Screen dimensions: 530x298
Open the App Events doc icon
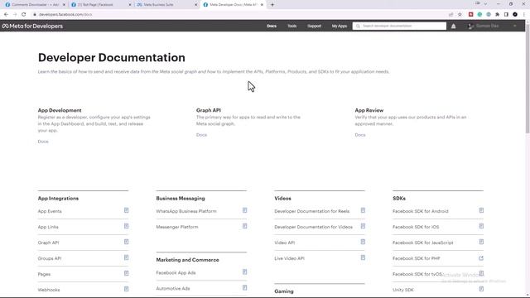point(126,210)
